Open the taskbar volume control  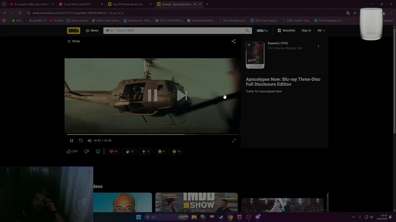(372, 217)
